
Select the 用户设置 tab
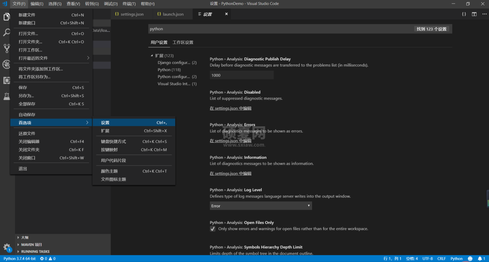click(159, 42)
